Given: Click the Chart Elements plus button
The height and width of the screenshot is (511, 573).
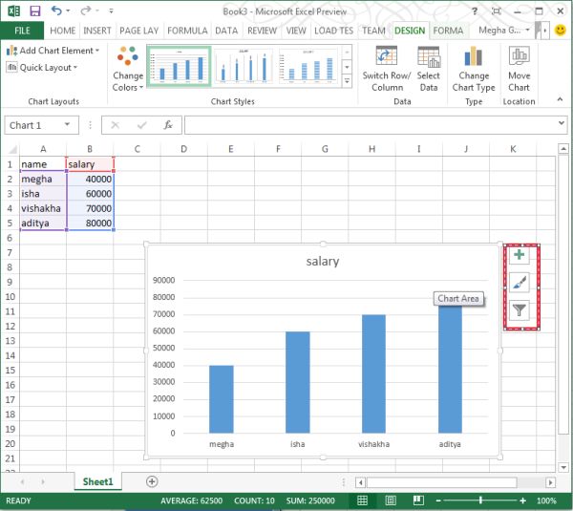Looking at the screenshot, I should click(520, 255).
